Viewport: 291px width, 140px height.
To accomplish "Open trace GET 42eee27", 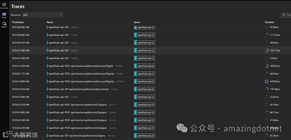I will 63,50.
